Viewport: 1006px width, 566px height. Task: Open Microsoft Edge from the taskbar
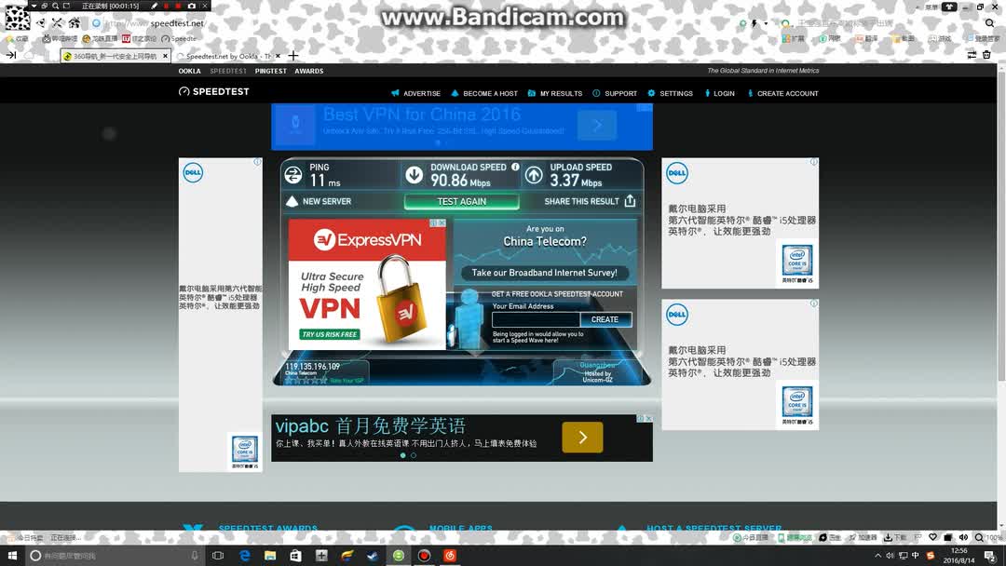pos(244,556)
